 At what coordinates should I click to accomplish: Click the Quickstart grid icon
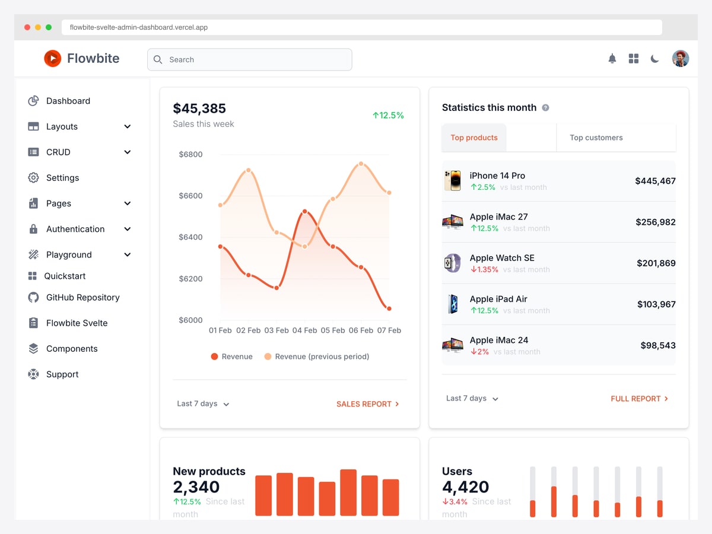point(33,276)
